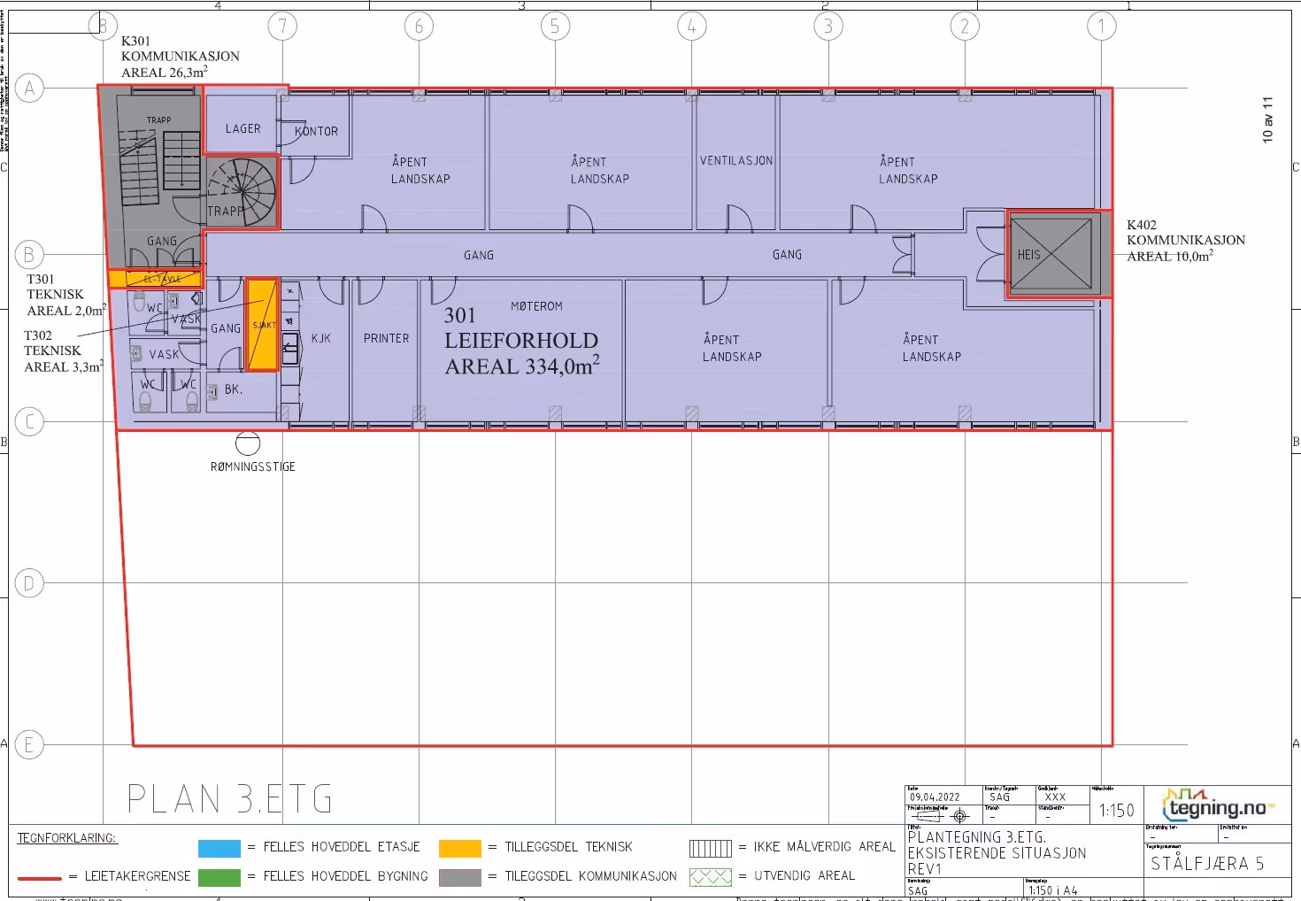Screen dimensions: 1301x901
Task: Click the RØMNINGSSTIGE circle symbol
Action: [x=248, y=443]
